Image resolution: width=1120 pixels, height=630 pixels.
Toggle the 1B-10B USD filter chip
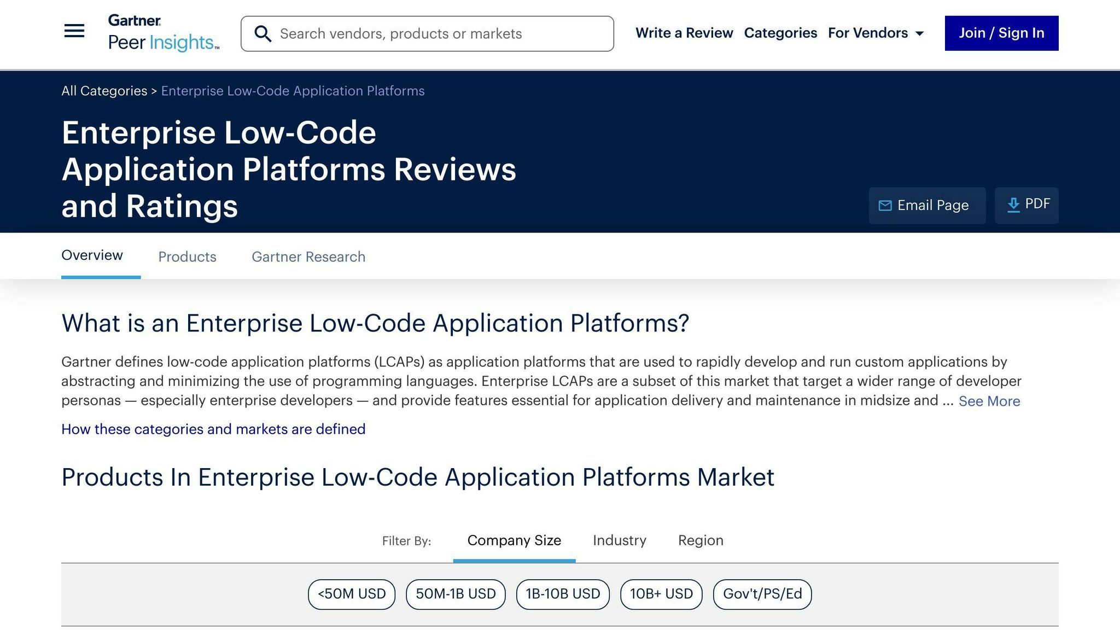tap(563, 594)
